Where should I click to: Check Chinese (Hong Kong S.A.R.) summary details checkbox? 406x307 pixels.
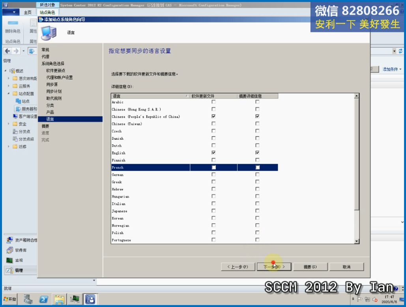(257, 109)
